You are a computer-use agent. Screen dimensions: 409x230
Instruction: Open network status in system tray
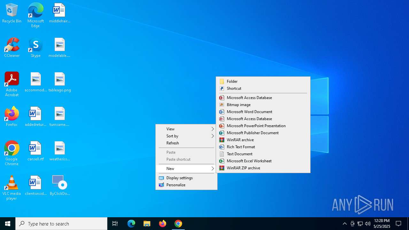point(360,224)
